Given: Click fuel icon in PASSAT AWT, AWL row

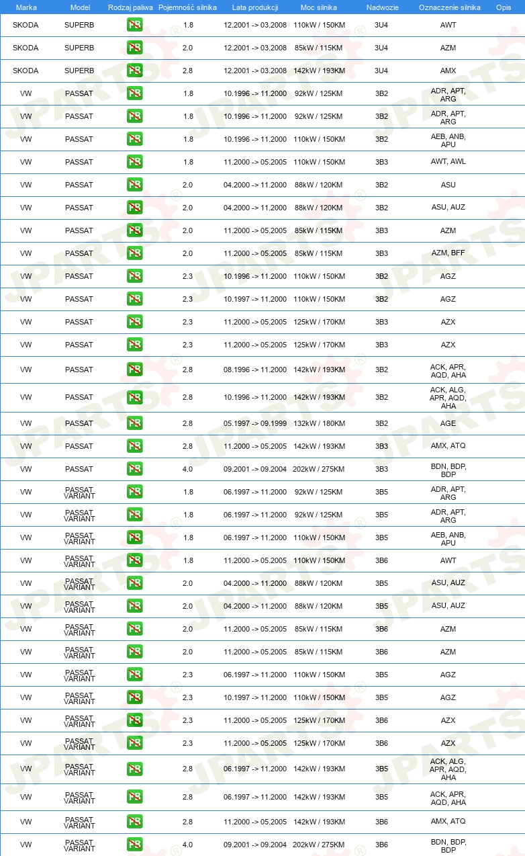Looking at the screenshot, I should (134, 162).
